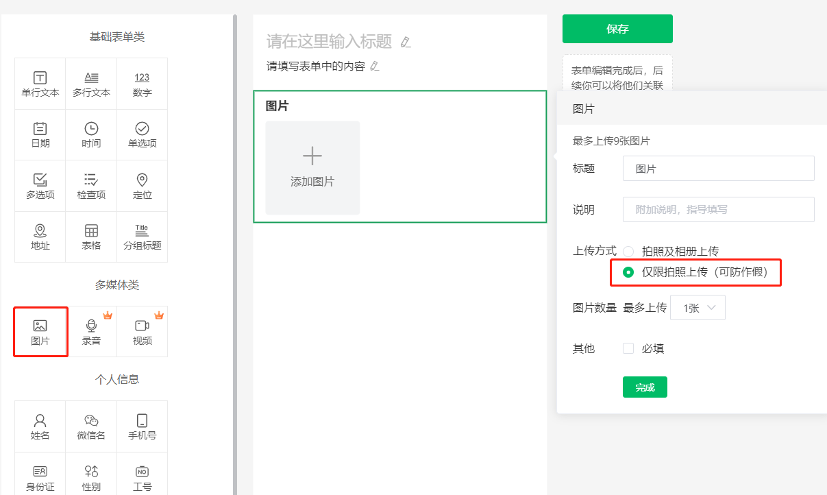Click the 保存 save button
This screenshot has height=495, width=827.
coord(617,29)
